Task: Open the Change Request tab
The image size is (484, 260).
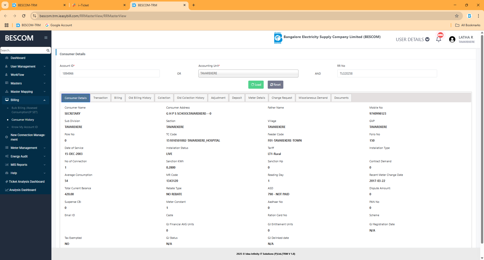Action: pyautogui.click(x=282, y=98)
